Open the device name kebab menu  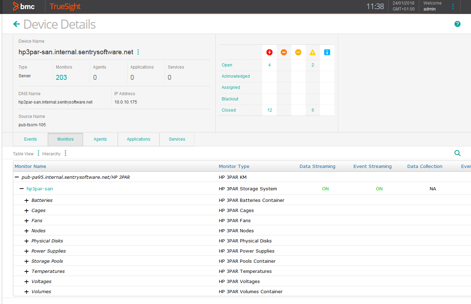coord(138,51)
